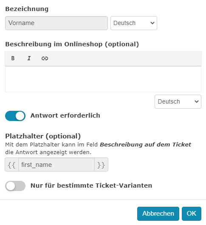Click the closing curly braces suffix
This screenshot has height=225, width=206.
[101, 165]
